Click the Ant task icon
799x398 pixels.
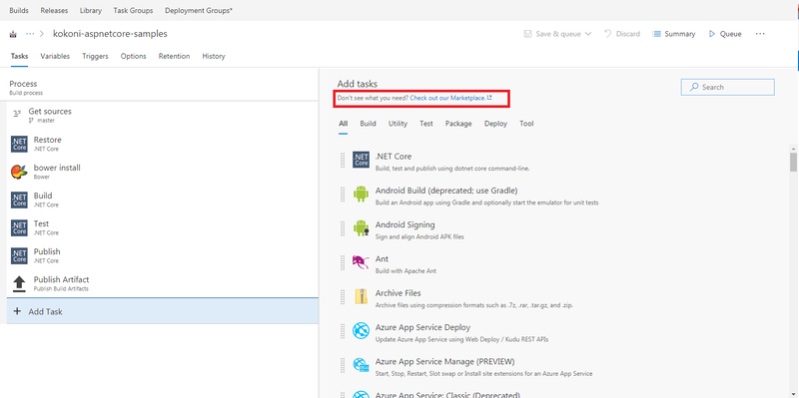[361, 262]
